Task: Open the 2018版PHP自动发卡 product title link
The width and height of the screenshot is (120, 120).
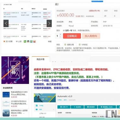Action: pos(19,102)
